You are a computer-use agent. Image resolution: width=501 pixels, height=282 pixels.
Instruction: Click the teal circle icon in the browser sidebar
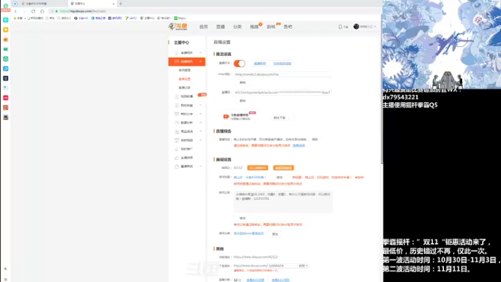pos(6,20)
